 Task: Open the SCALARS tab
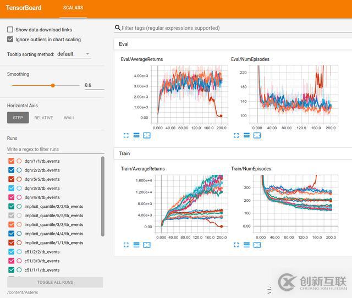73,8
